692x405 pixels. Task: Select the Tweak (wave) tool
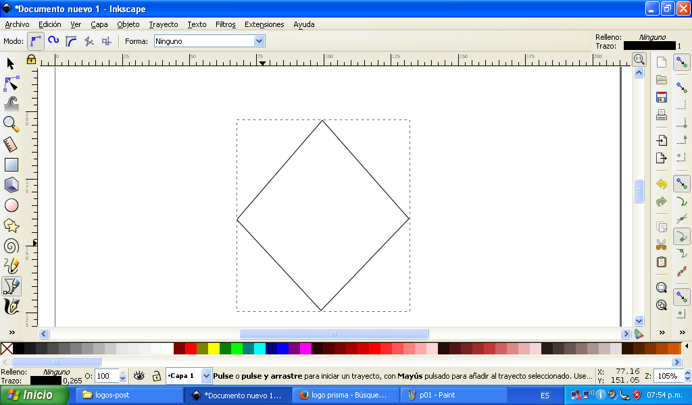click(11, 104)
